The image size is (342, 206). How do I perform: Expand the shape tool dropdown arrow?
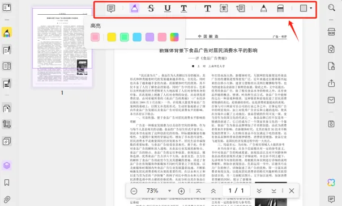click(311, 9)
